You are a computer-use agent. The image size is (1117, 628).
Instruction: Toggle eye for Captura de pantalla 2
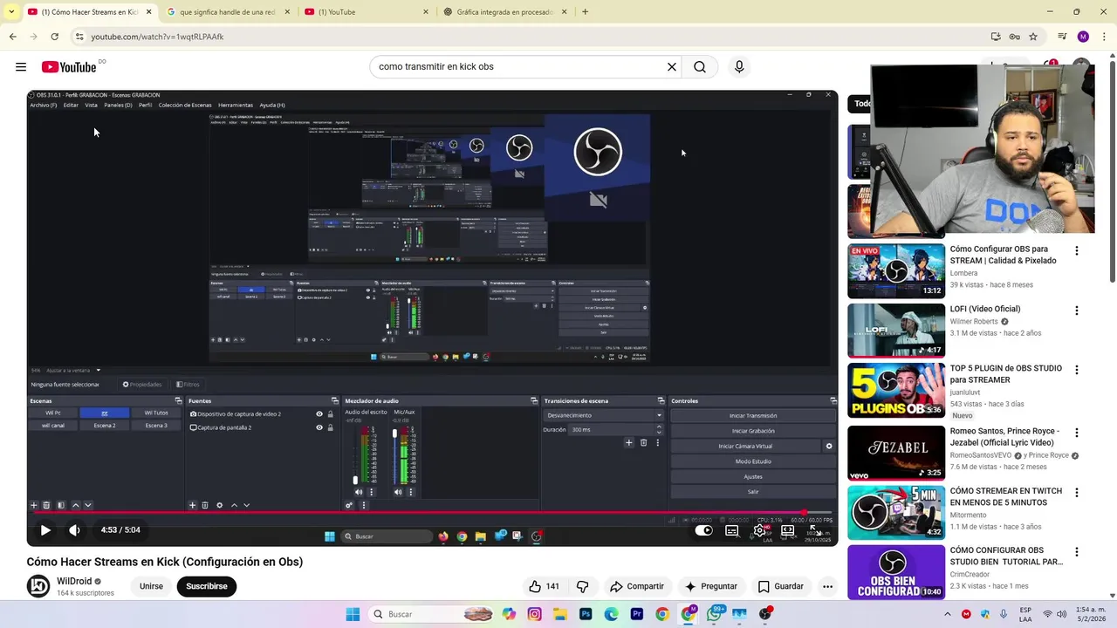click(x=319, y=427)
